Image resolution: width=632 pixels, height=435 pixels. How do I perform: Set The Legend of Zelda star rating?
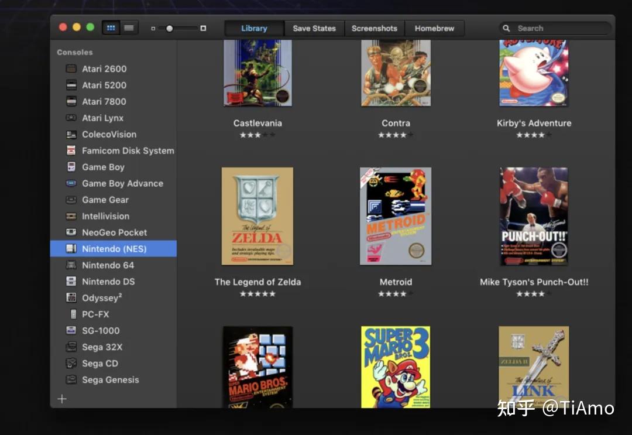pos(257,294)
